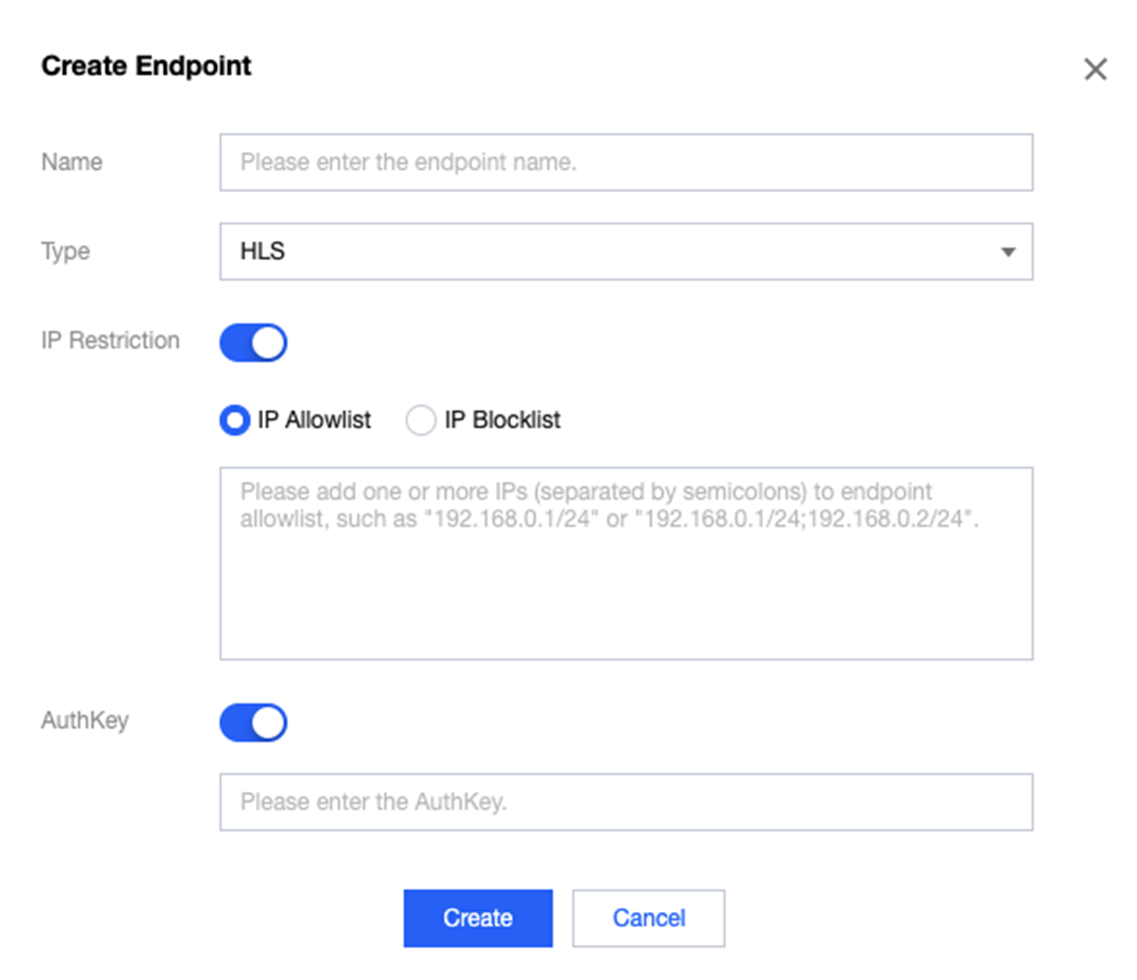Click the "IP Blocklist" option text
This screenshot has height=980, width=1137.
pos(502,422)
